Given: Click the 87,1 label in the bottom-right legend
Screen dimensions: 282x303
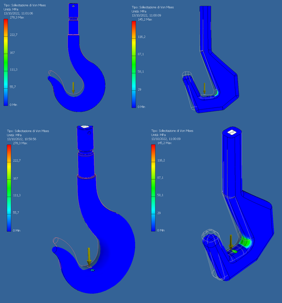Looking at the screenshot, I should point(160,178).
